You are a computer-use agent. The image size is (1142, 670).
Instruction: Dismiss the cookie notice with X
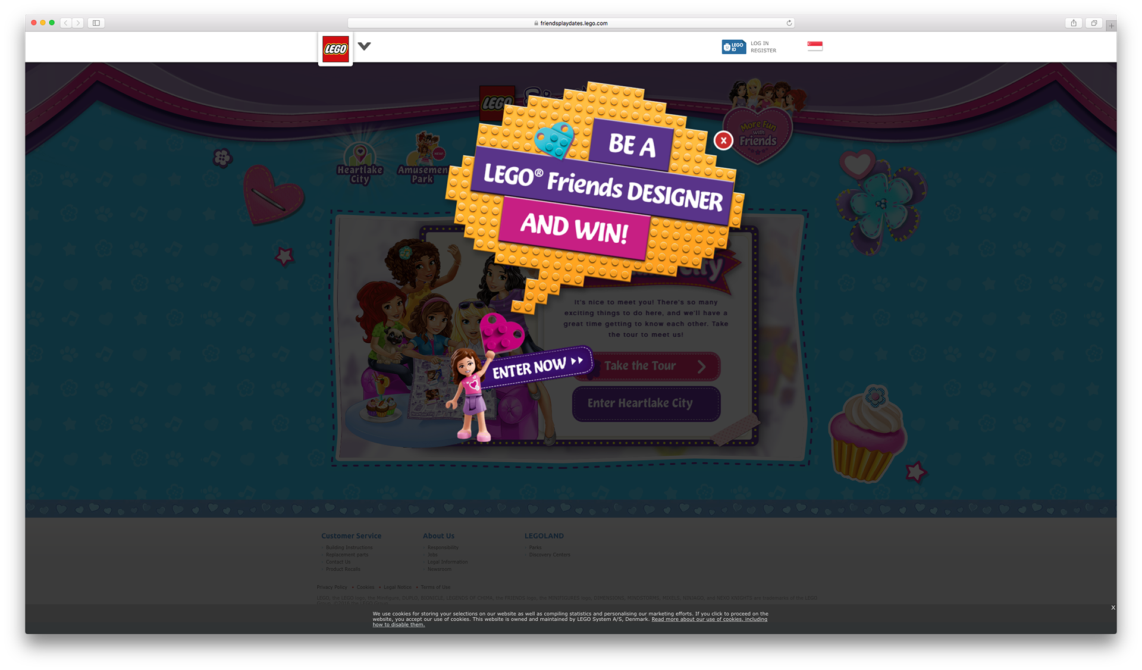click(1113, 608)
